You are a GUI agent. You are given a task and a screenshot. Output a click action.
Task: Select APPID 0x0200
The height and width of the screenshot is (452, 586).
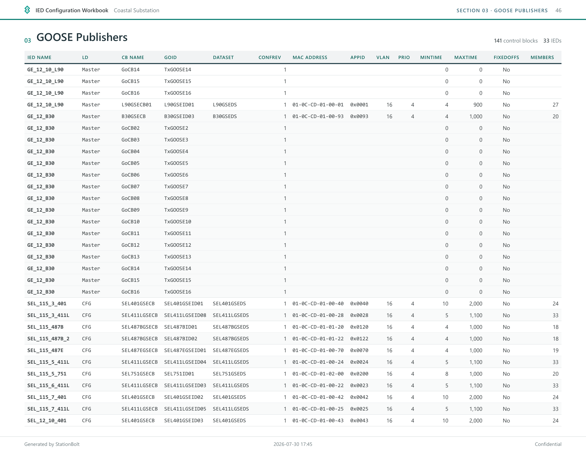coord(359,374)
